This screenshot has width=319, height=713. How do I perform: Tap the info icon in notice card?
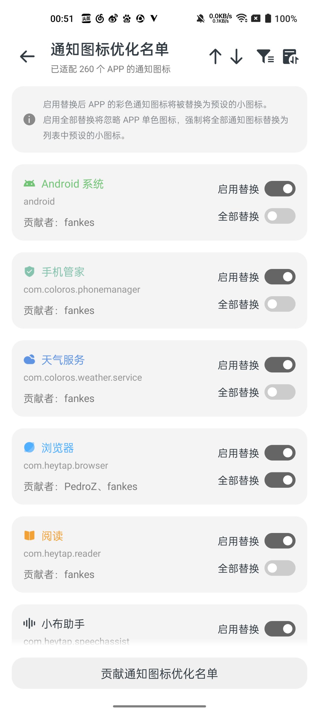click(29, 119)
